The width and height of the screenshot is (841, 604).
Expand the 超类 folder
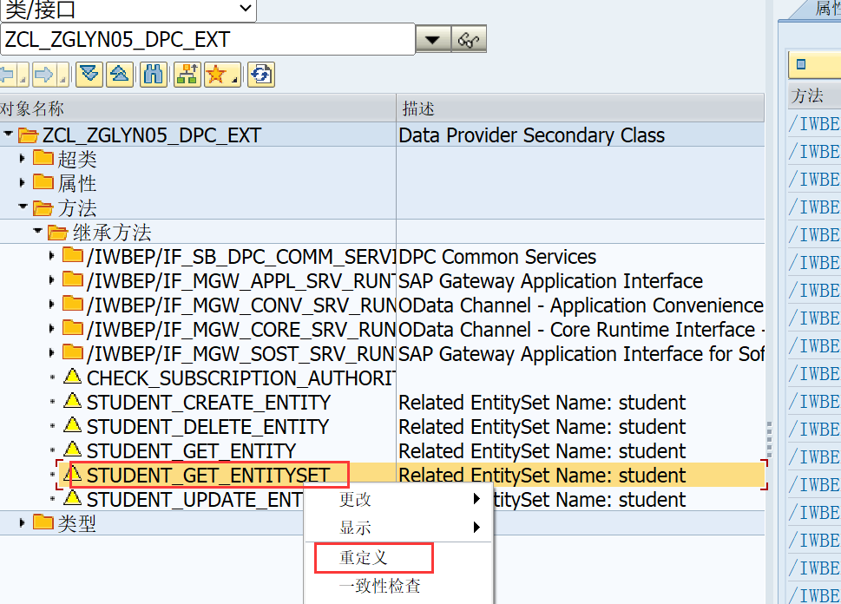(22, 159)
